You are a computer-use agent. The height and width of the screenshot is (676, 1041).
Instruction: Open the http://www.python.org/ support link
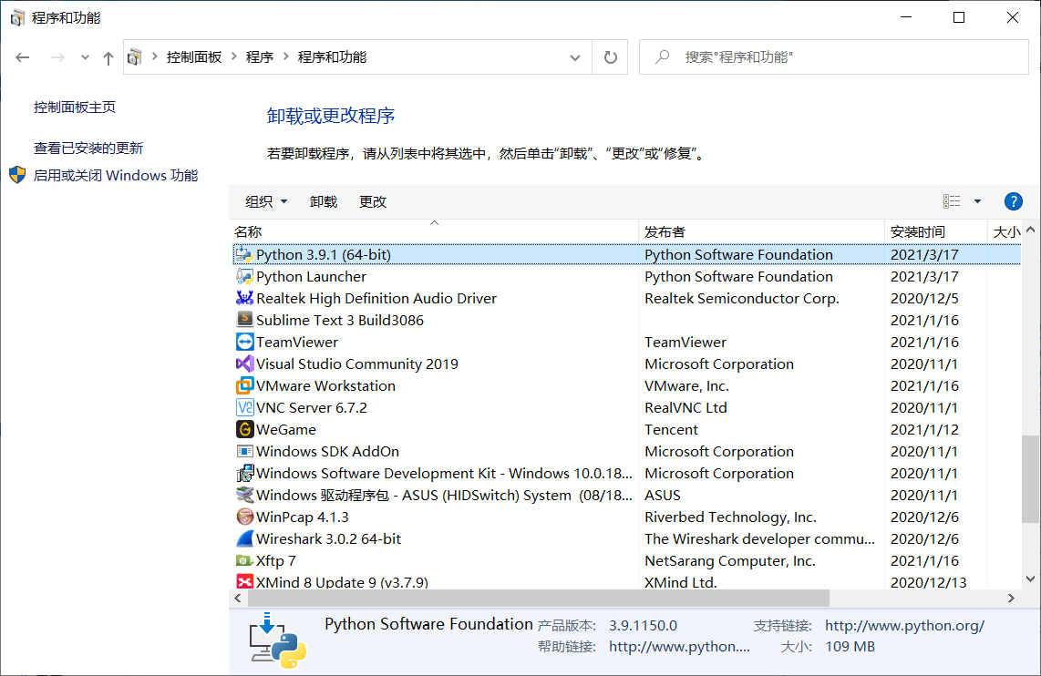click(904, 626)
